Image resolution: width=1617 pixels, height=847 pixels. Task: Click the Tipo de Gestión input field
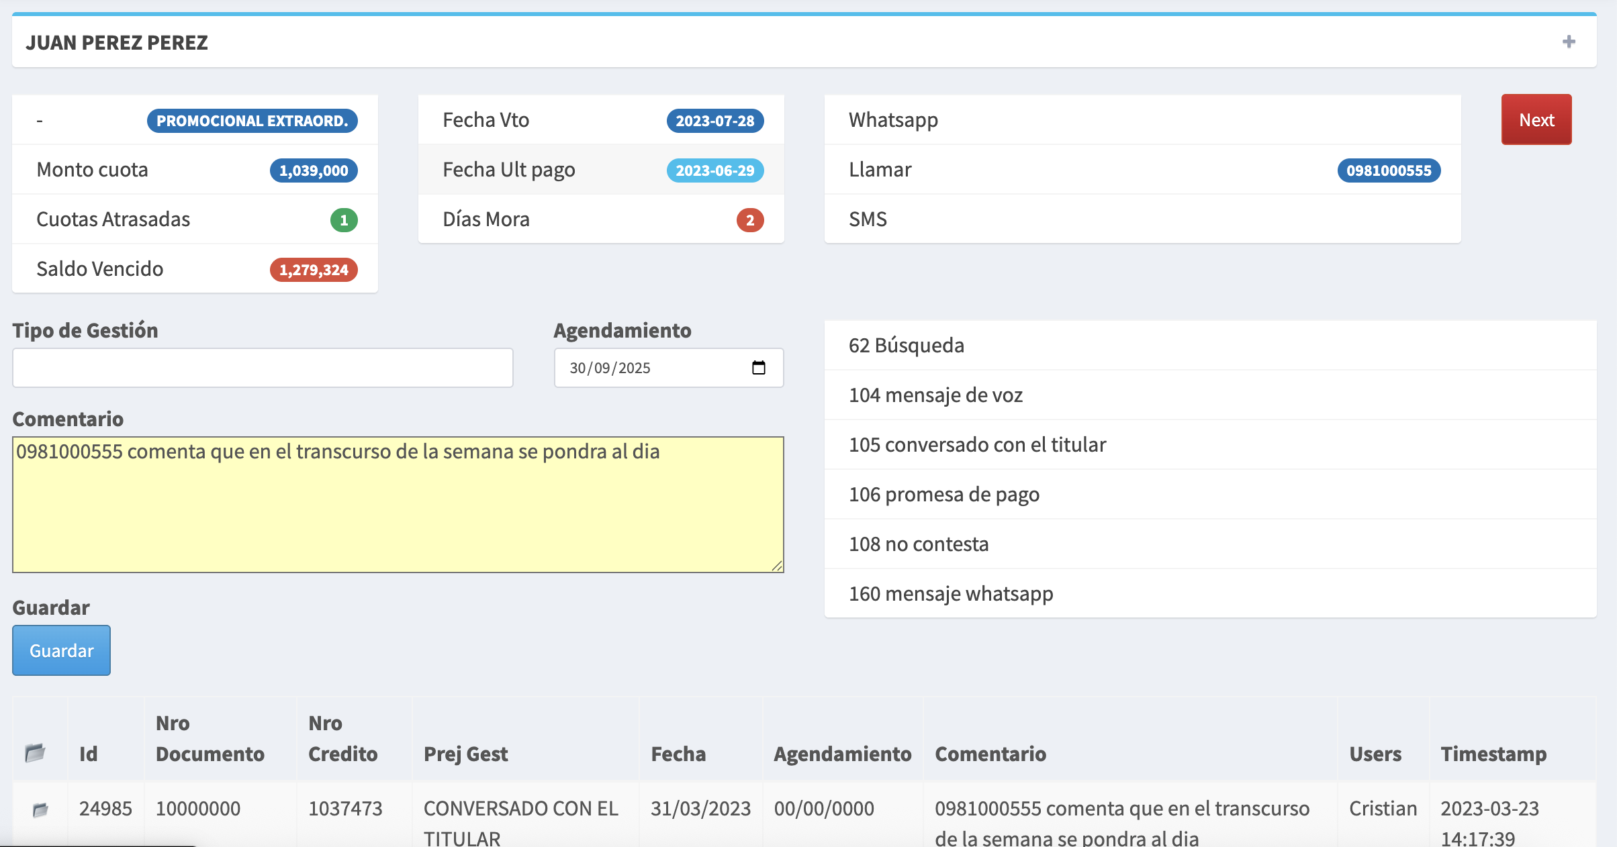tap(263, 368)
